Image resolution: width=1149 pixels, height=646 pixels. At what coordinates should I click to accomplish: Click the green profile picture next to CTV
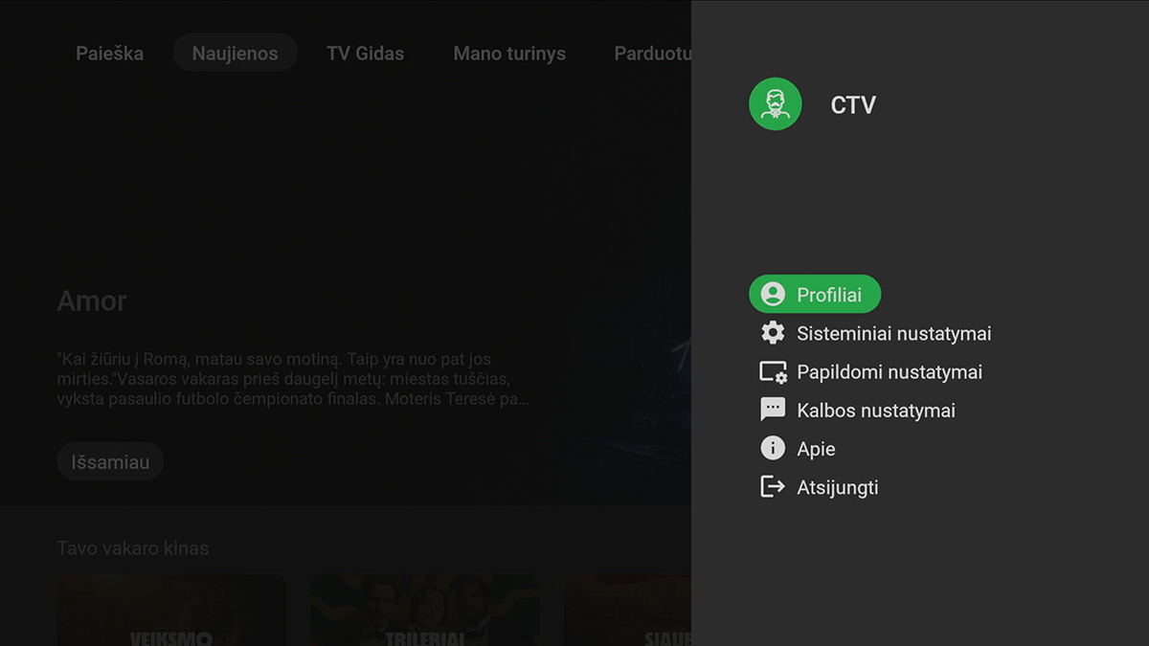(x=774, y=103)
